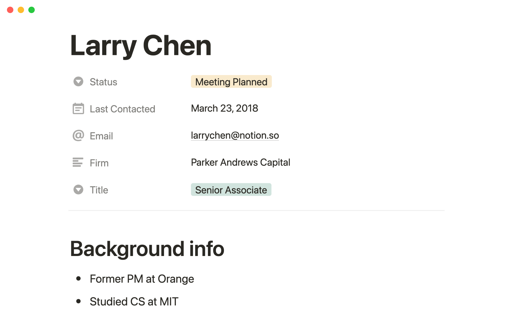Open the Meeting Planned status tag
Viewport: 513px width, 320px height.
(231, 82)
